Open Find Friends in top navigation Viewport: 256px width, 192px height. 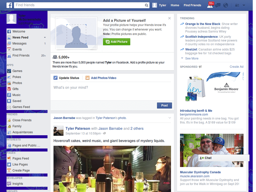[192, 5]
